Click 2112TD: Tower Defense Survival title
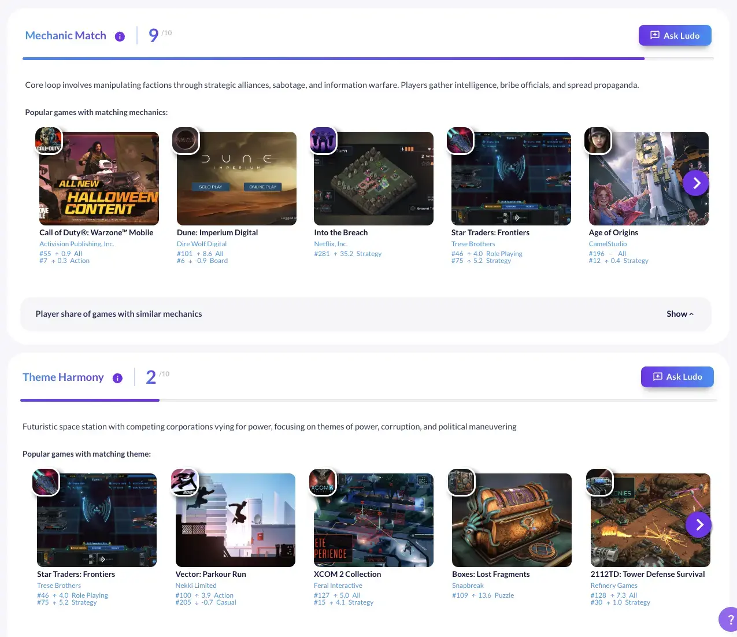 tap(647, 574)
